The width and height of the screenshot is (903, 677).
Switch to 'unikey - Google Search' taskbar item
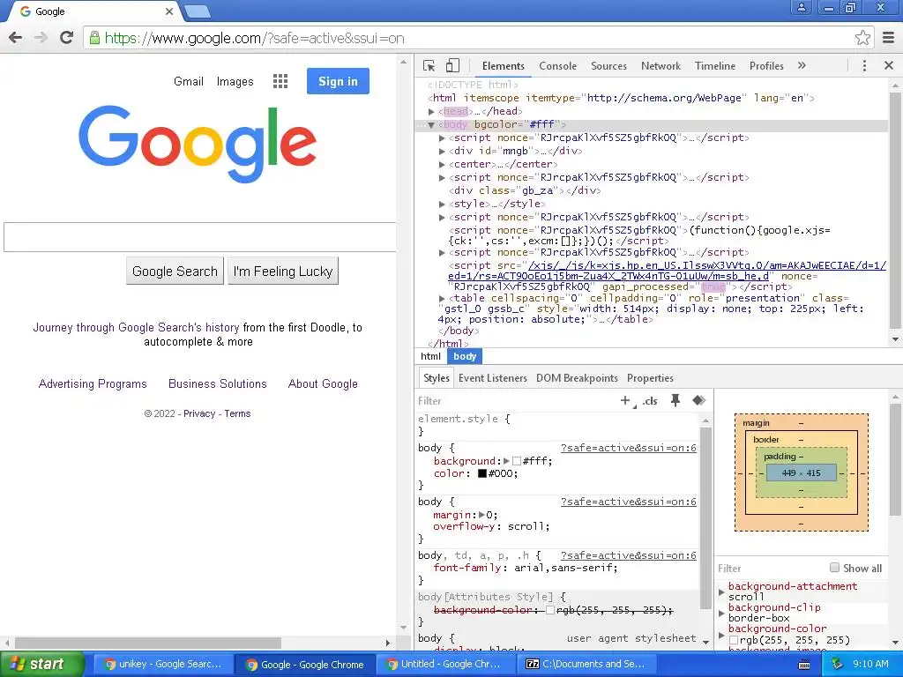coord(163,664)
